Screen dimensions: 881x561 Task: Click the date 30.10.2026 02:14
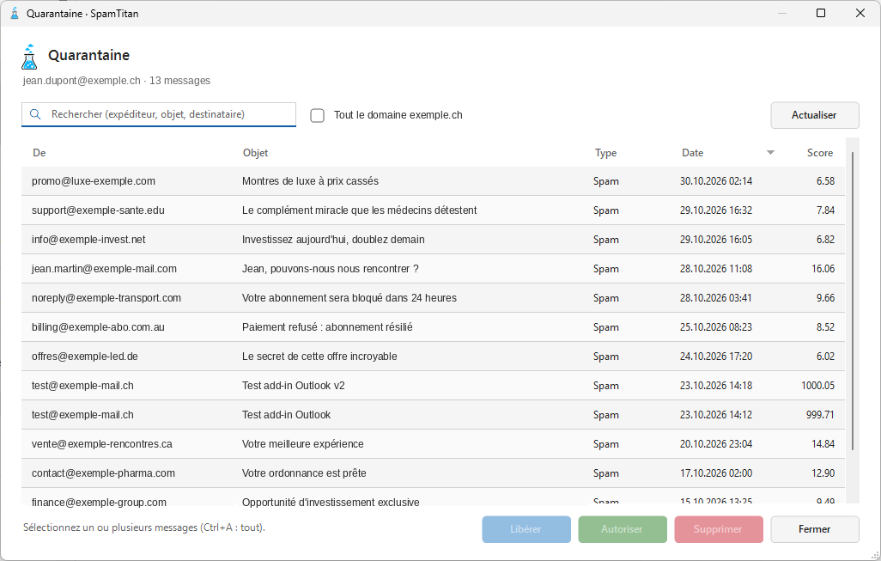coord(716,181)
